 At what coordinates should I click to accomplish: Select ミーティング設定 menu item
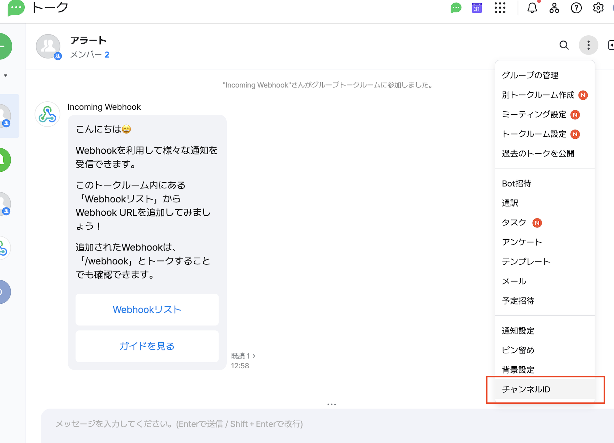[545, 114]
